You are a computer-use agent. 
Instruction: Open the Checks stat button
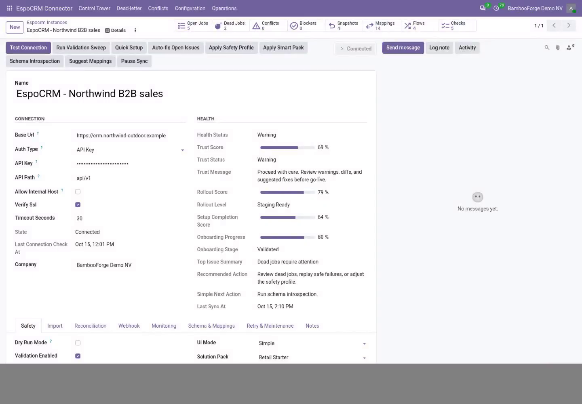(x=457, y=26)
